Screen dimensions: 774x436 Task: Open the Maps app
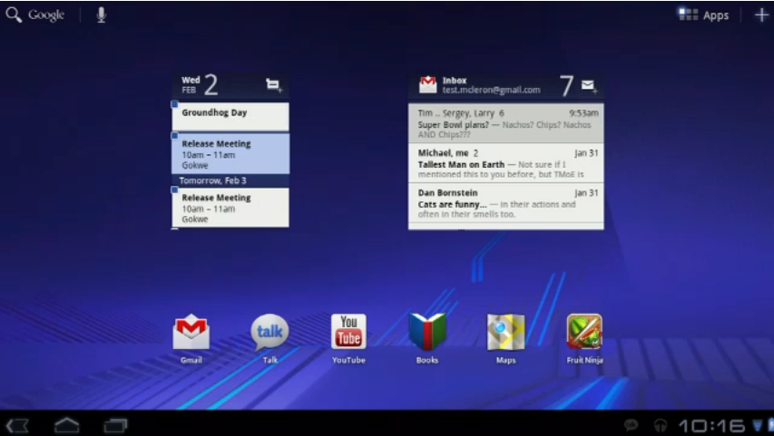click(x=505, y=333)
